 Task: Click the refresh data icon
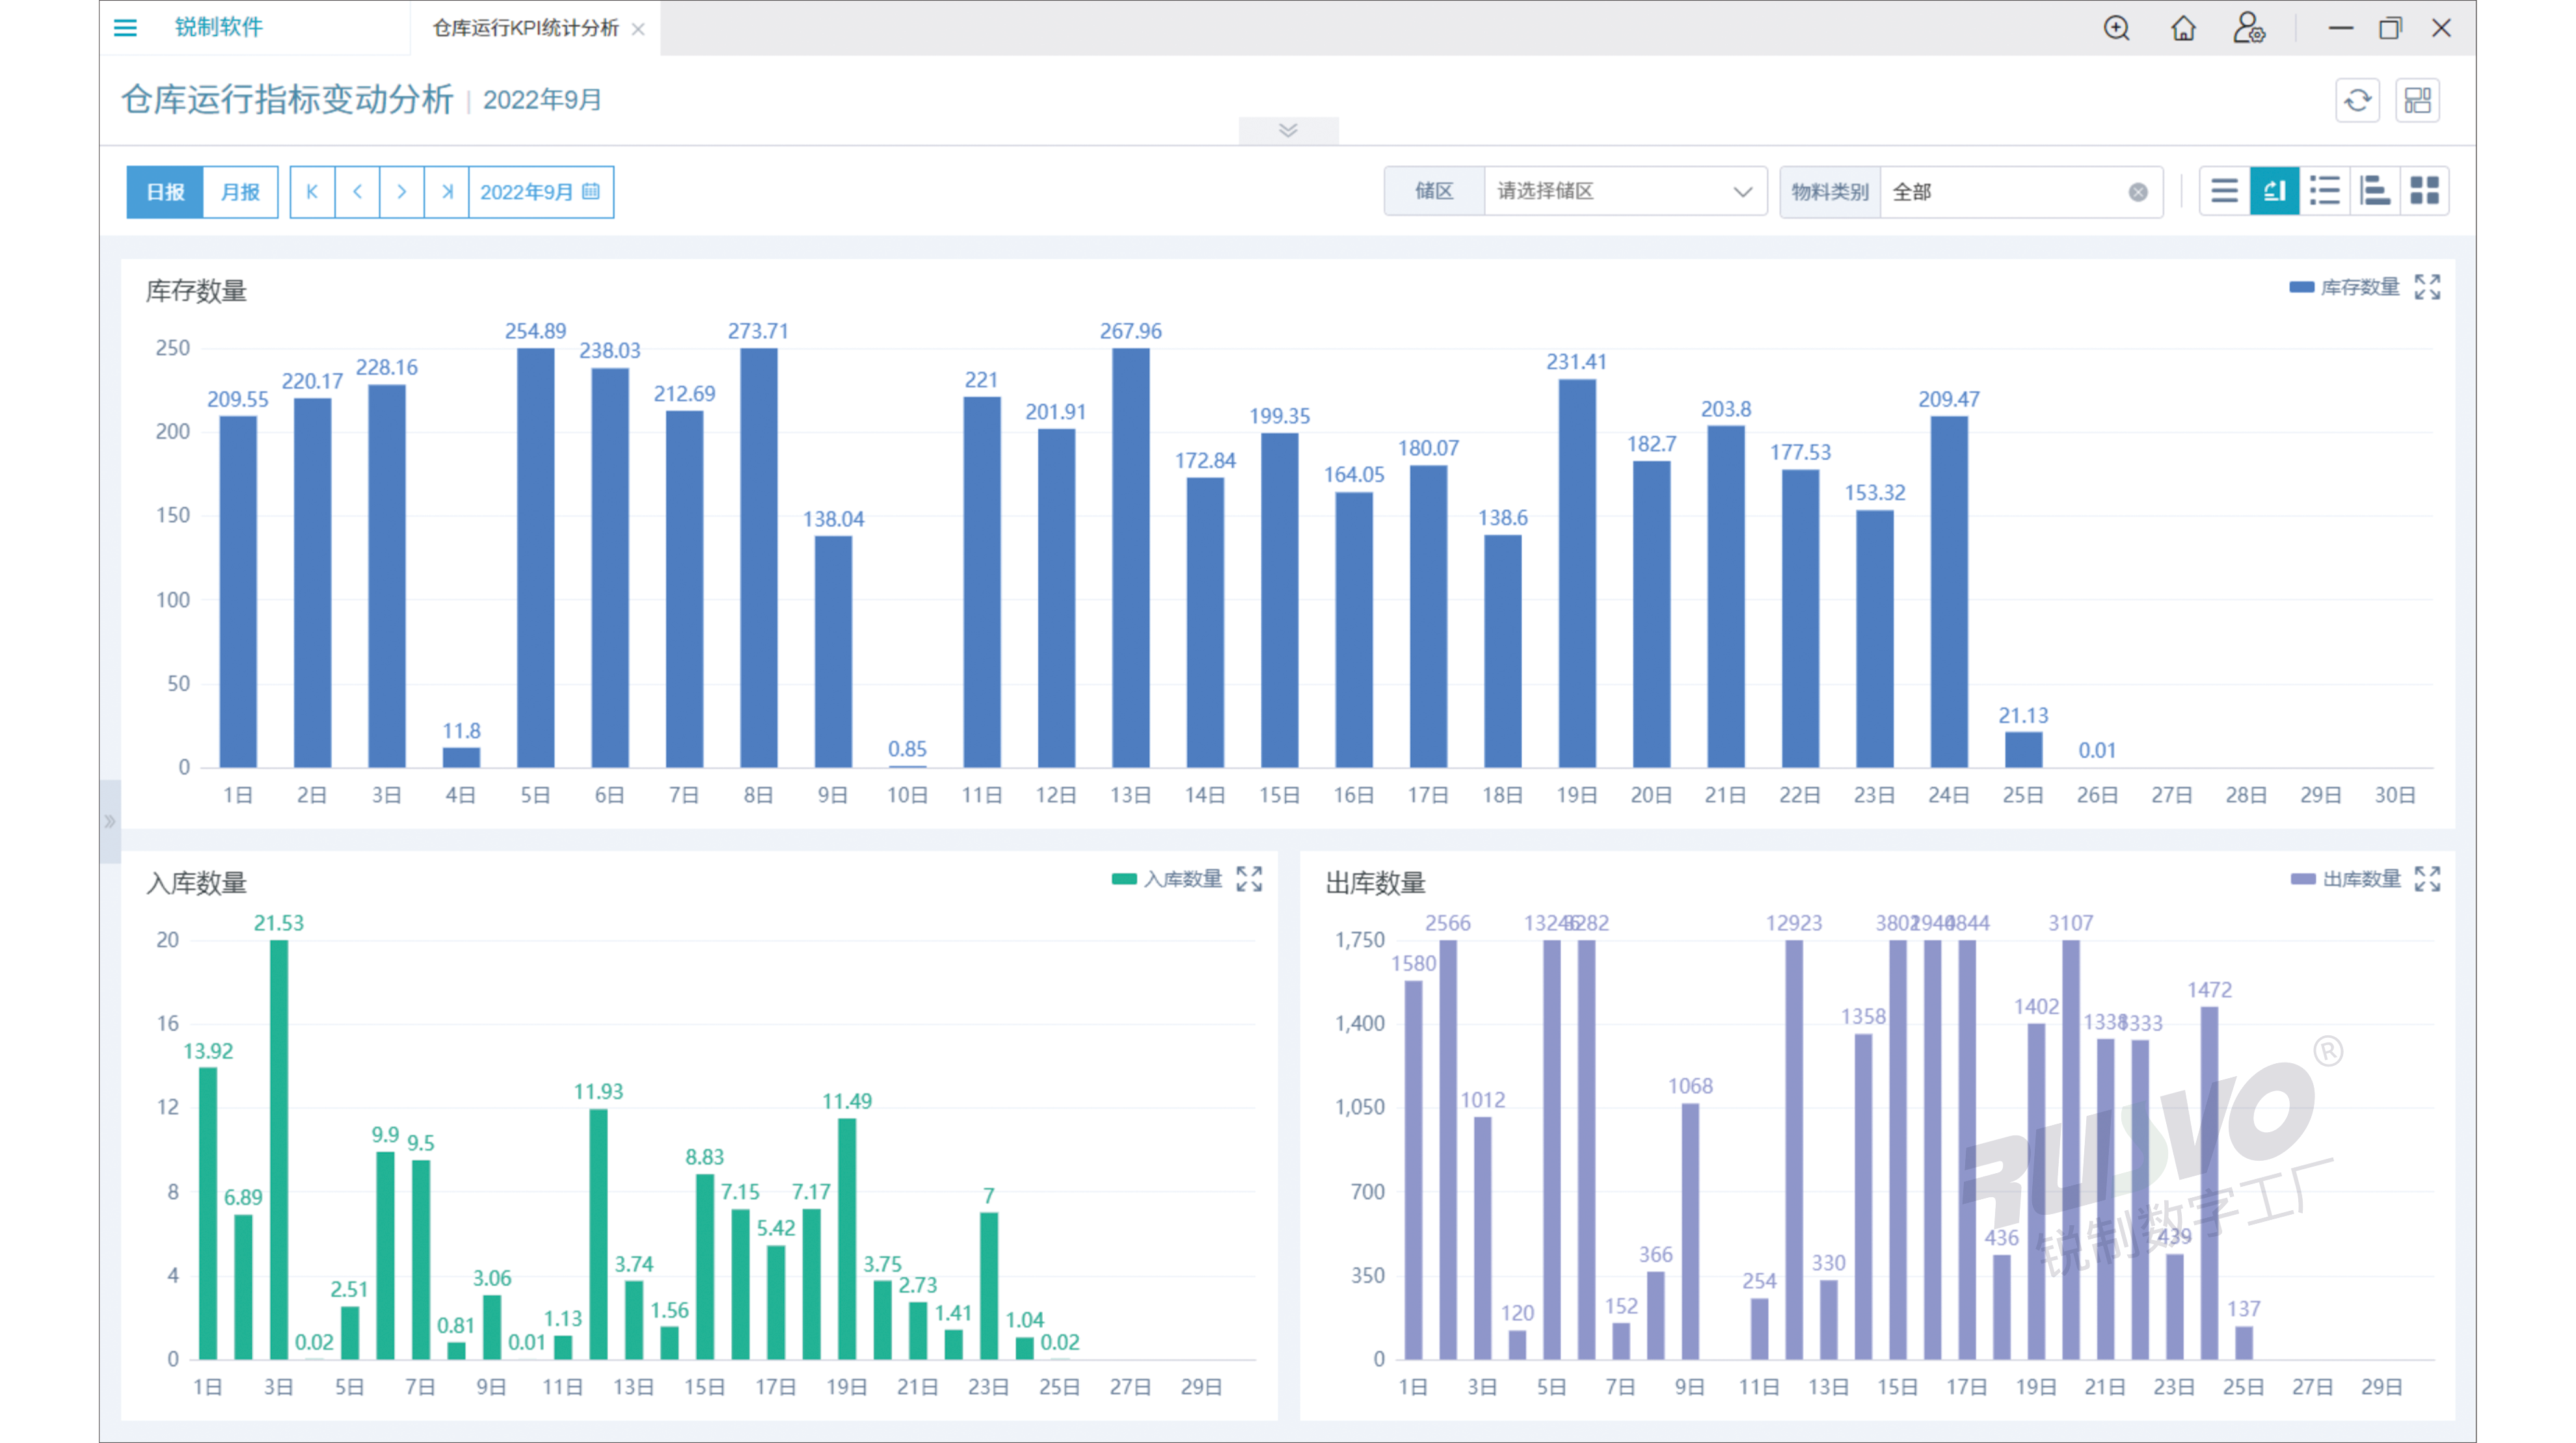[2357, 100]
